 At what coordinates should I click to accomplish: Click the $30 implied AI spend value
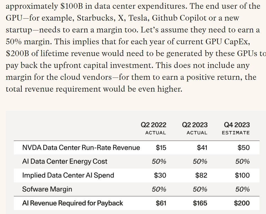click(x=160, y=175)
